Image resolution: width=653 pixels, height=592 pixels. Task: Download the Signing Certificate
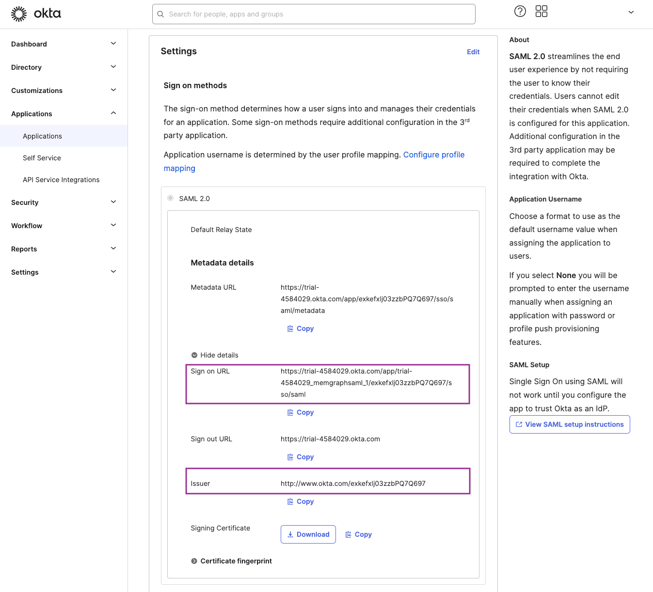308,534
